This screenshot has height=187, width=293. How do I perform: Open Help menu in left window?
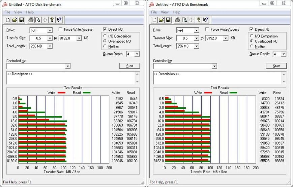point(30,12)
